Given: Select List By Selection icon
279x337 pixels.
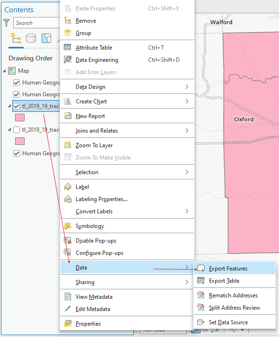Looking at the screenshot, I should click(46, 39).
